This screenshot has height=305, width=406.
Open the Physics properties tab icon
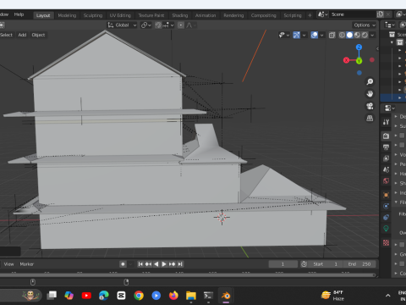coord(386,206)
